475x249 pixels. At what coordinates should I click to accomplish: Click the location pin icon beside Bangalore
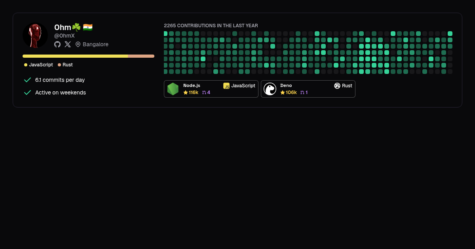click(78, 44)
